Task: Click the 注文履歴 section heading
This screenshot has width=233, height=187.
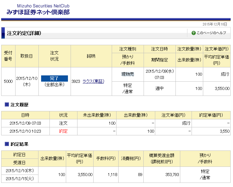Action: pyautogui.click(x=19, y=105)
